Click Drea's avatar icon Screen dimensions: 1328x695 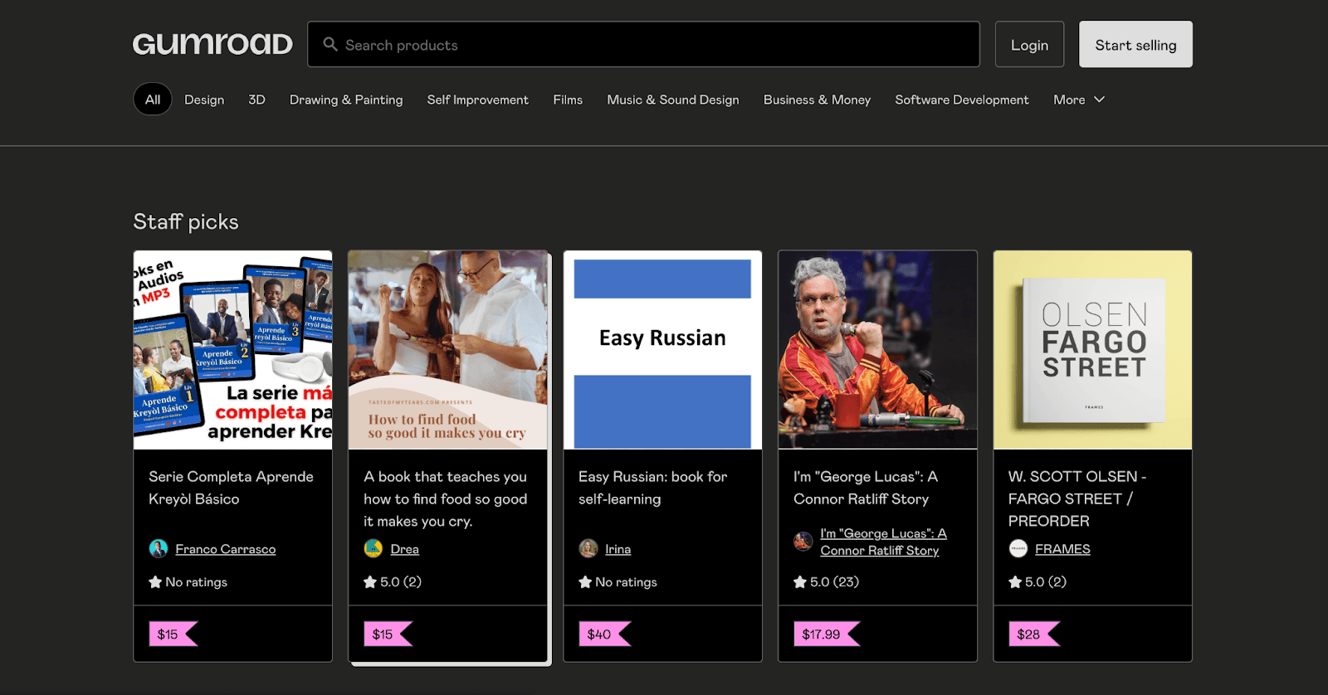pos(373,548)
